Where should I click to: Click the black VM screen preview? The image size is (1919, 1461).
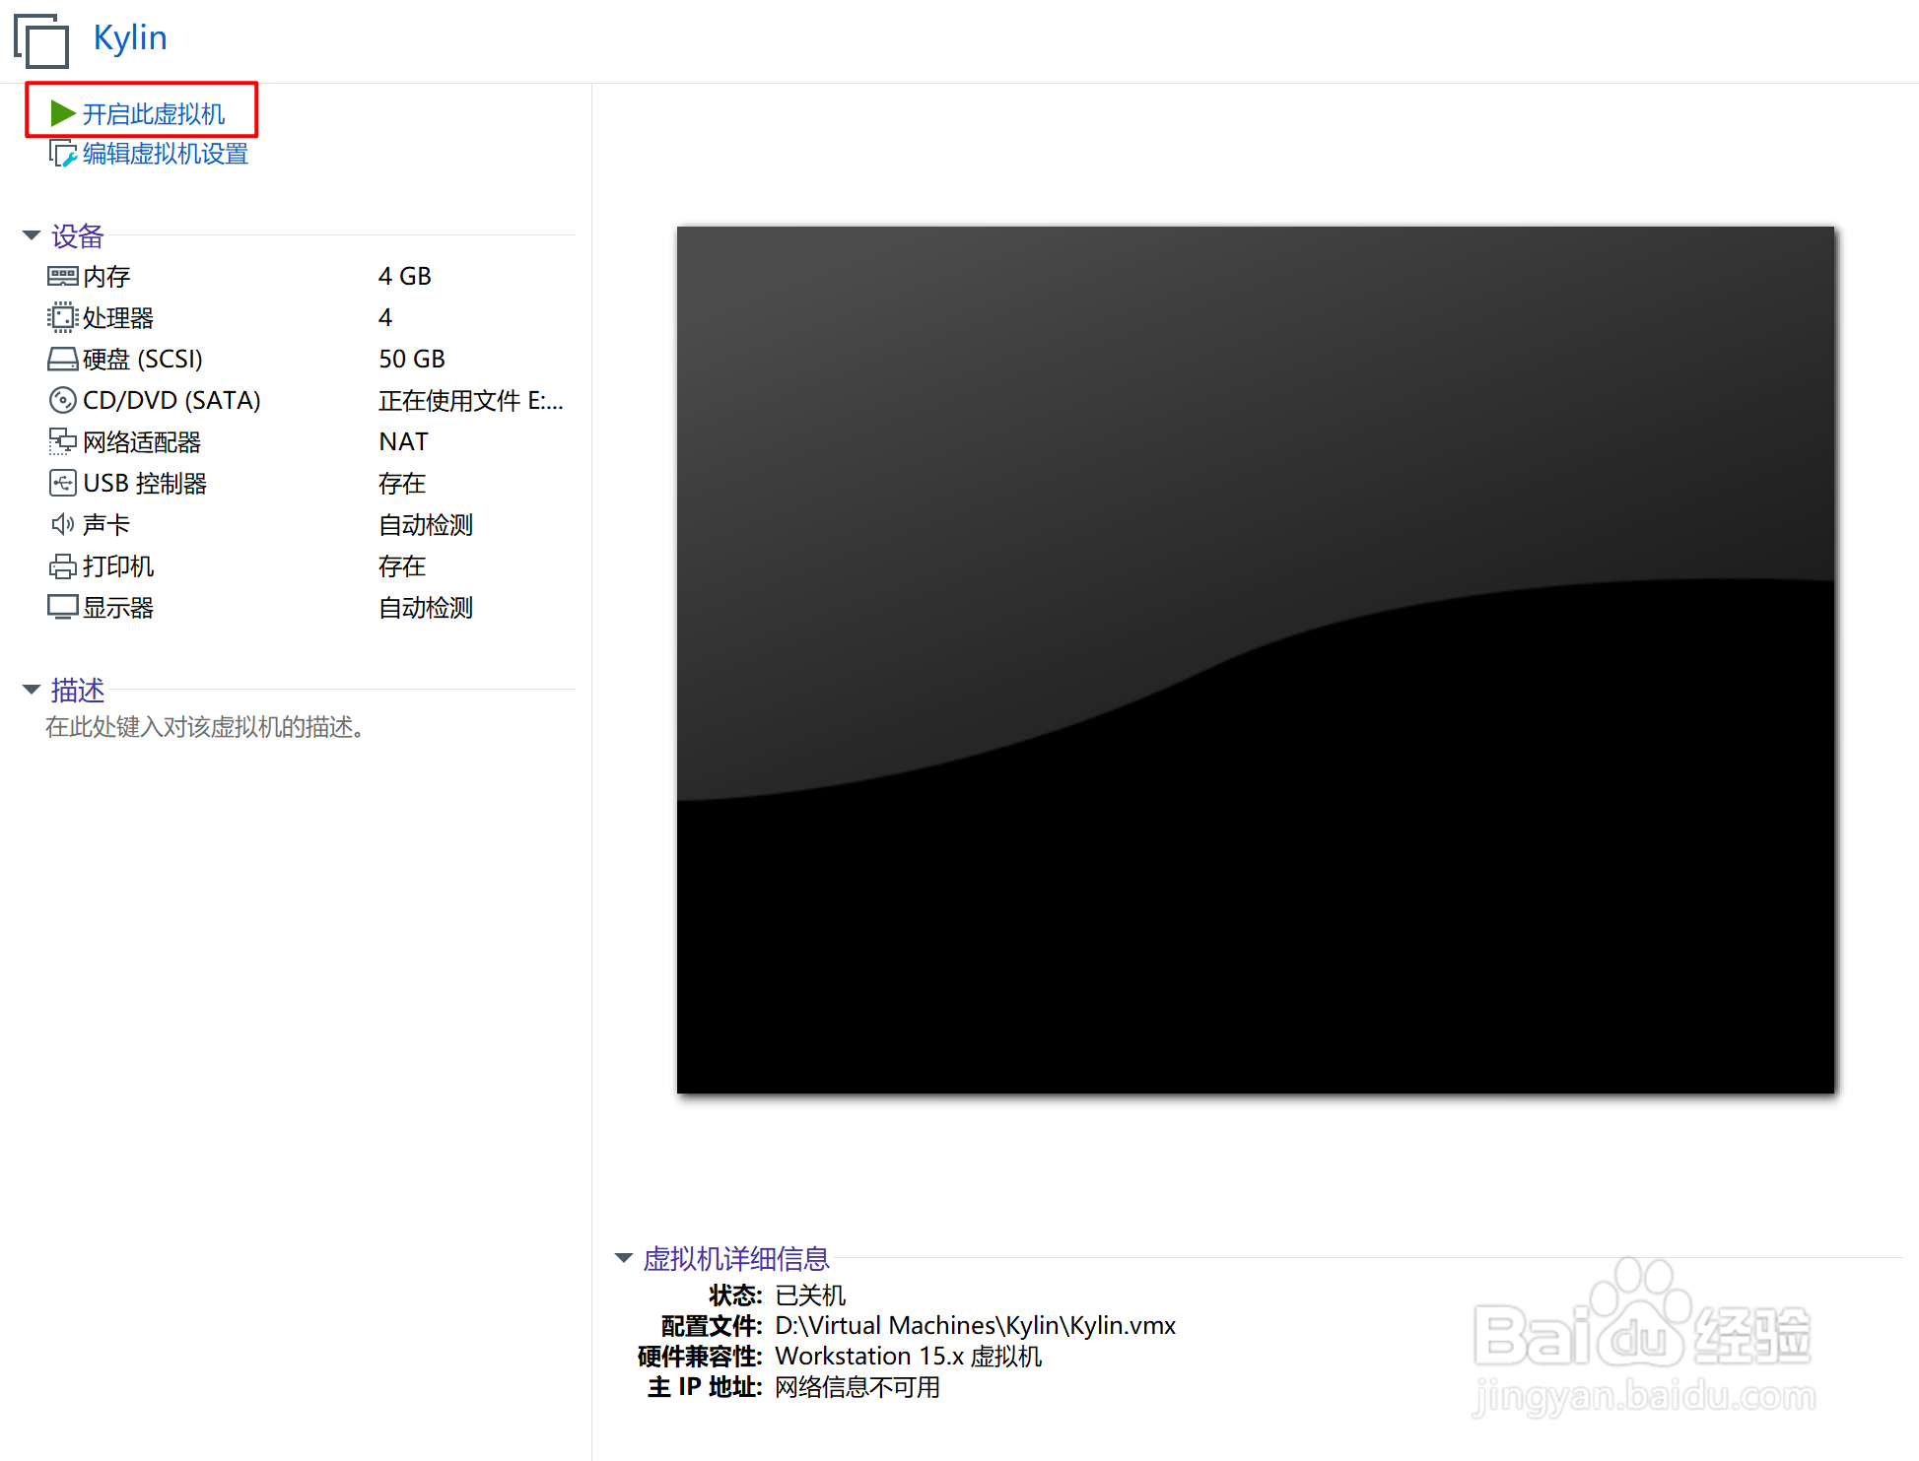click(1255, 659)
